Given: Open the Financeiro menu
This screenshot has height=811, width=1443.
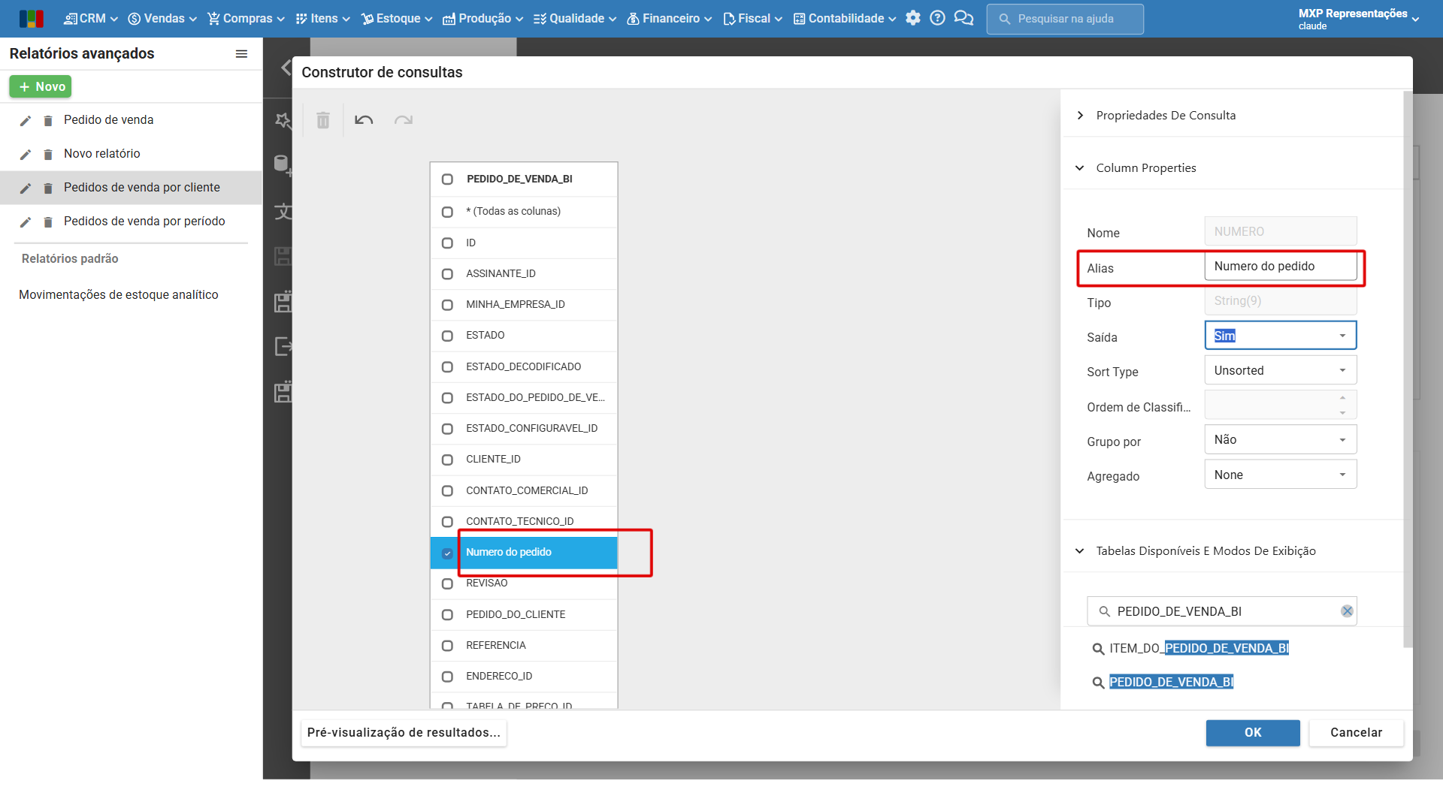Looking at the screenshot, I should 670,18.
